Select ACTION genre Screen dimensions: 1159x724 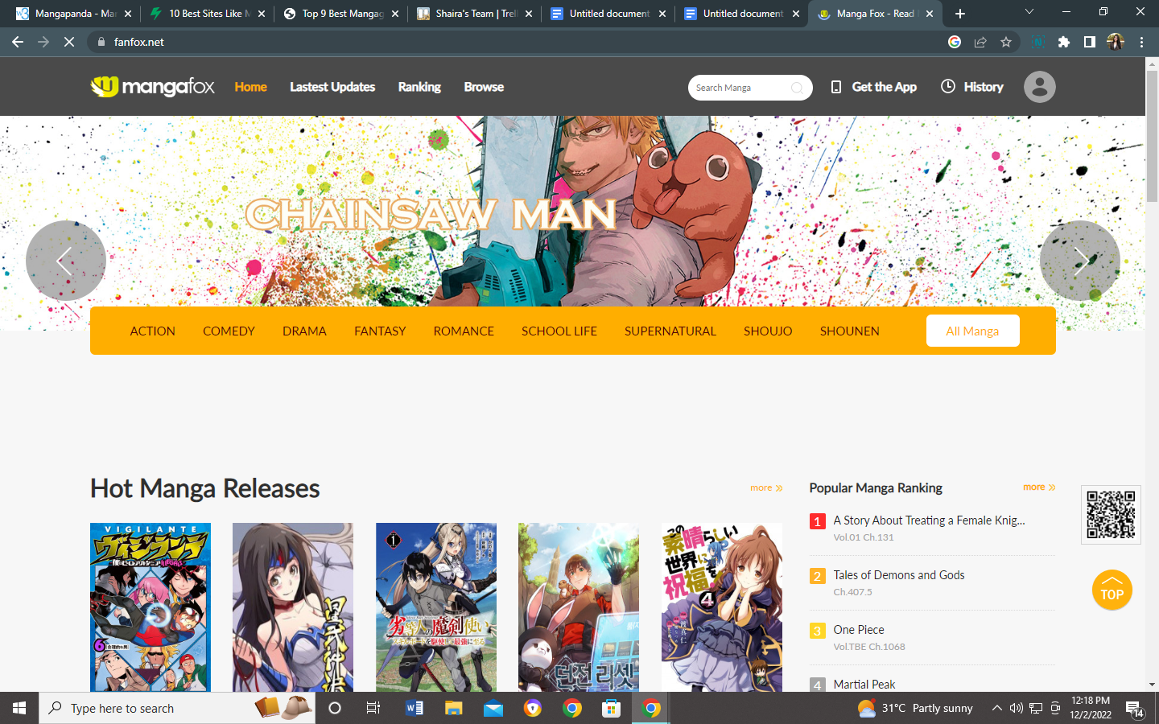(x=152, y=331)
